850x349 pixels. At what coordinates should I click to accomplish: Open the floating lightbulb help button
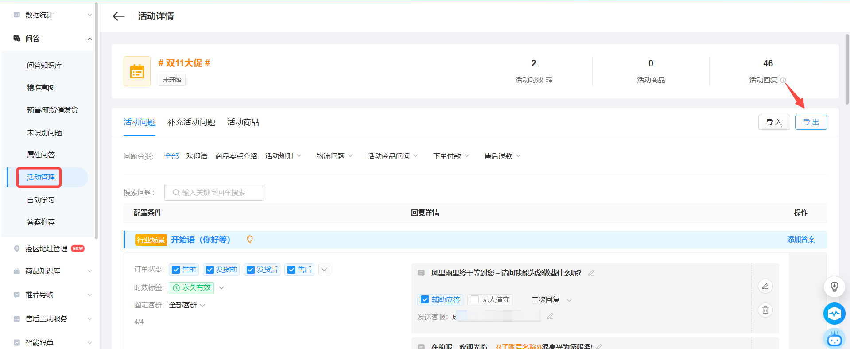tap(834, 287)
